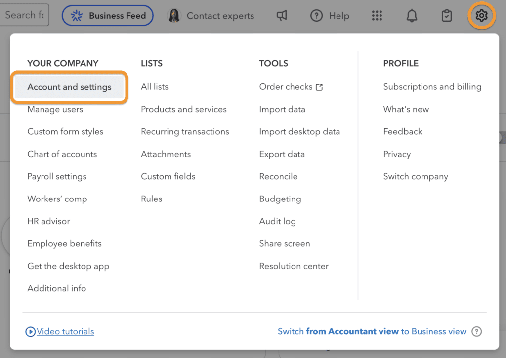Open Additional info
Viewport: 506px width, 358px height.
pos(57,288)
